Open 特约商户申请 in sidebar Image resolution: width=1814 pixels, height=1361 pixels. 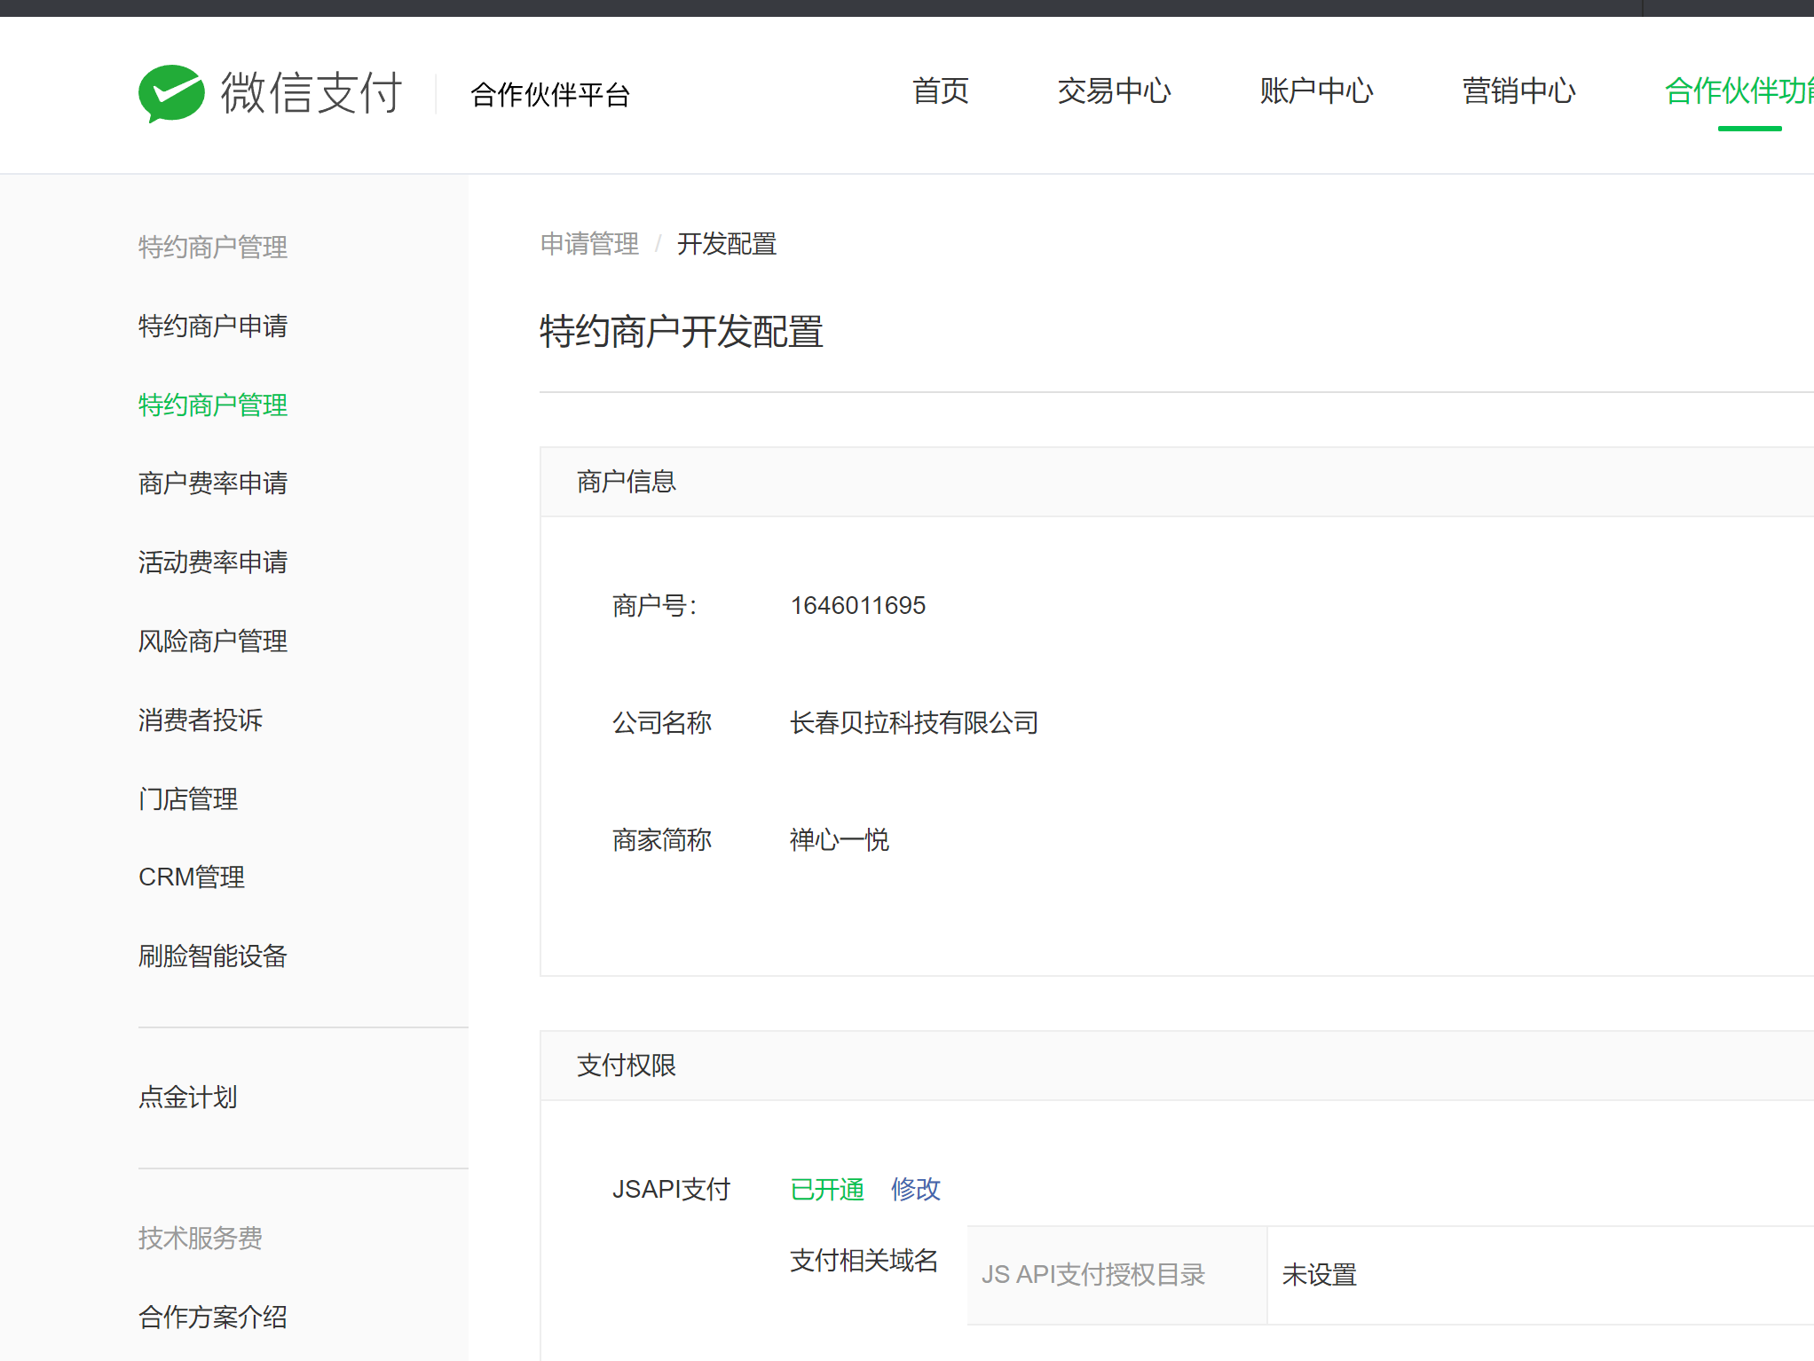pos(213,326)
